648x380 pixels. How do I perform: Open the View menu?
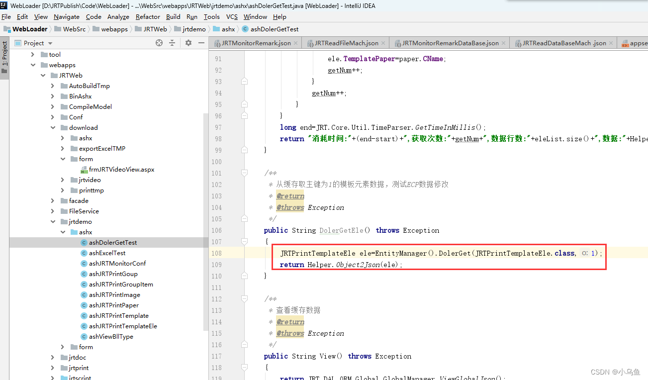pyautogui.click(x=41, y=17)
